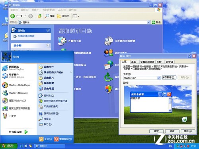
Task: Expand My Recent Documents submenu
Action: tap(55, 72)
